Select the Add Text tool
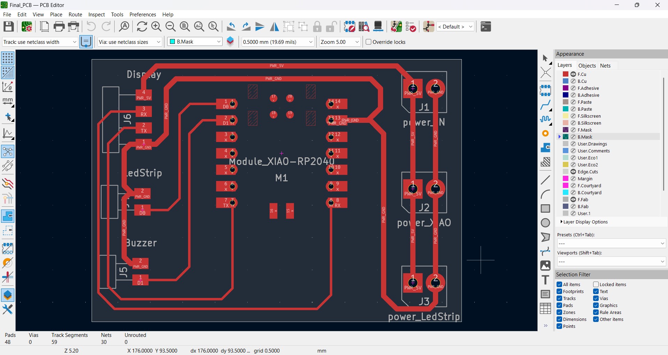The height and width of the screenshot is (355, 668). [x=545, y=280]
